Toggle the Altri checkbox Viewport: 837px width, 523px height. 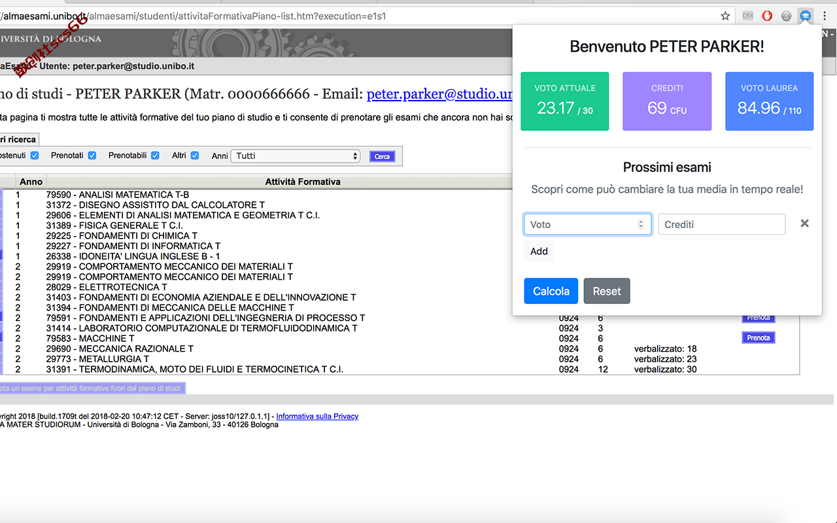(x=195, y=156)
